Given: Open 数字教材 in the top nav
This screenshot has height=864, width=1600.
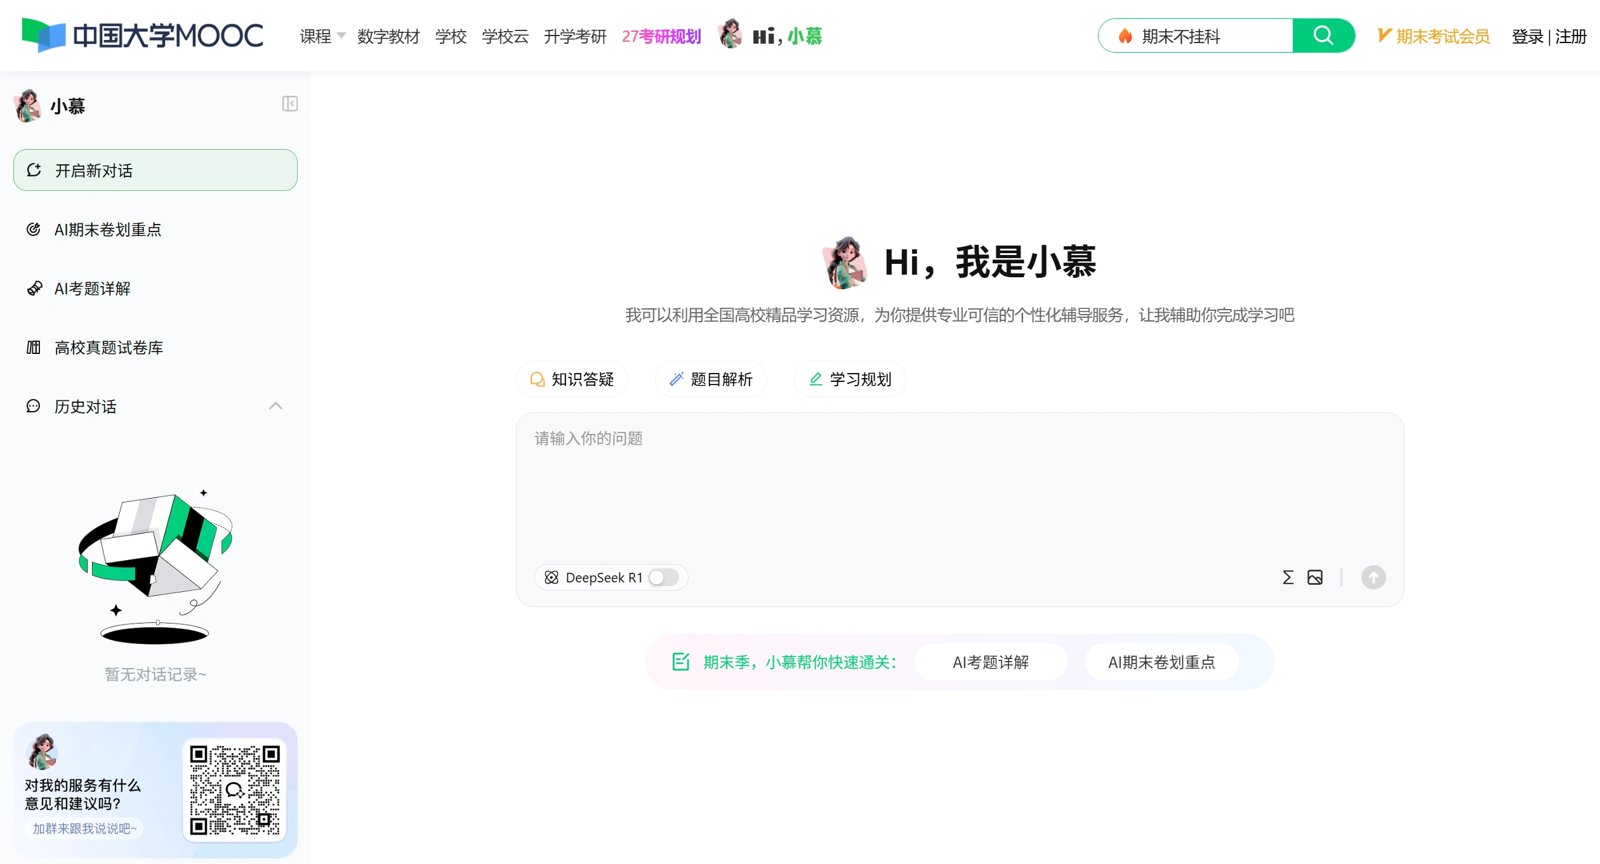Looking at the screenshot, I should (388, 36).
